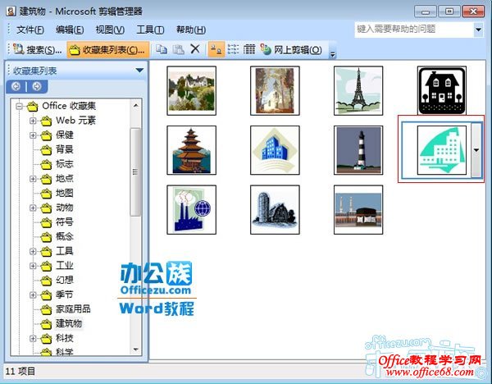Click the Forward navigation arrow in pane
Viewport: 492px width, 384px height.
coord(37,86)
